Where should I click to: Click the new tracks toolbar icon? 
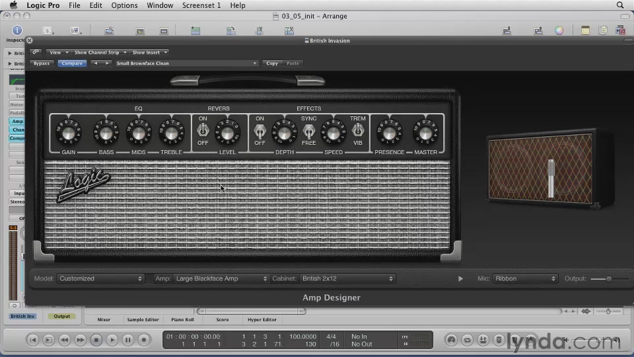tap(195, 31)
